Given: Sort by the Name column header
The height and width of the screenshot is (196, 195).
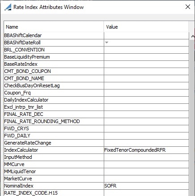Looking at the screenshot, I should pos(54,27).
